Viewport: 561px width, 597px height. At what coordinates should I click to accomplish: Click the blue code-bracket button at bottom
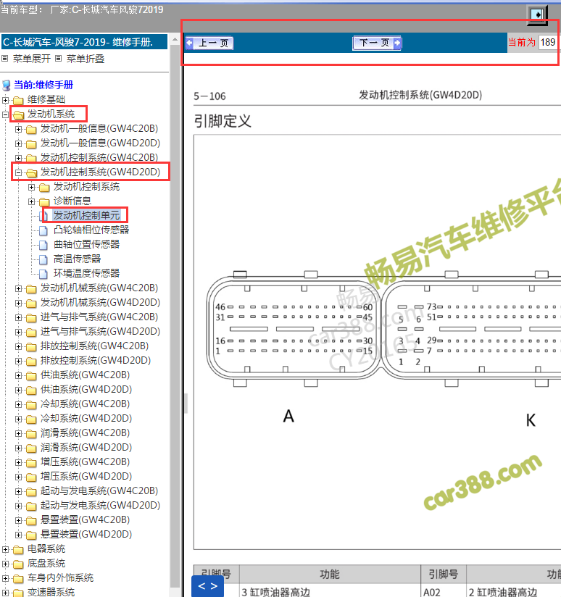pos(208,586)
